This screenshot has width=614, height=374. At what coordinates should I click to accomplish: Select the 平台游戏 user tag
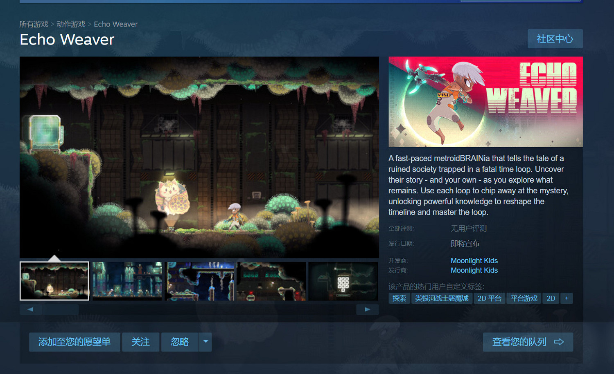pos(524,298)
